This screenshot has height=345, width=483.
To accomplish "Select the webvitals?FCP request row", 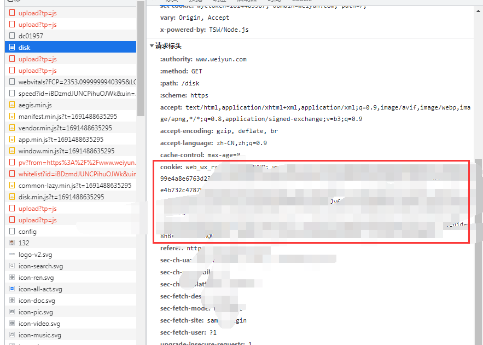I will [x=77, y=82].
